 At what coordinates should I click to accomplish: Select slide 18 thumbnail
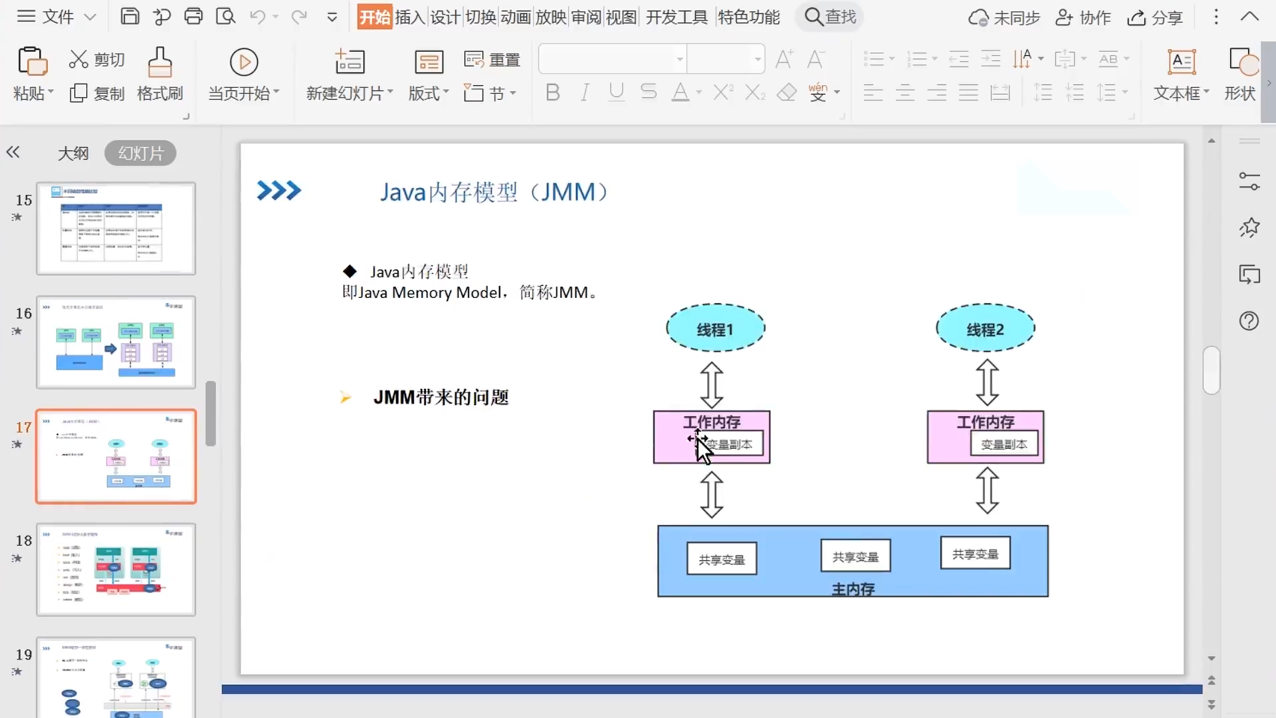click(116, 570)
